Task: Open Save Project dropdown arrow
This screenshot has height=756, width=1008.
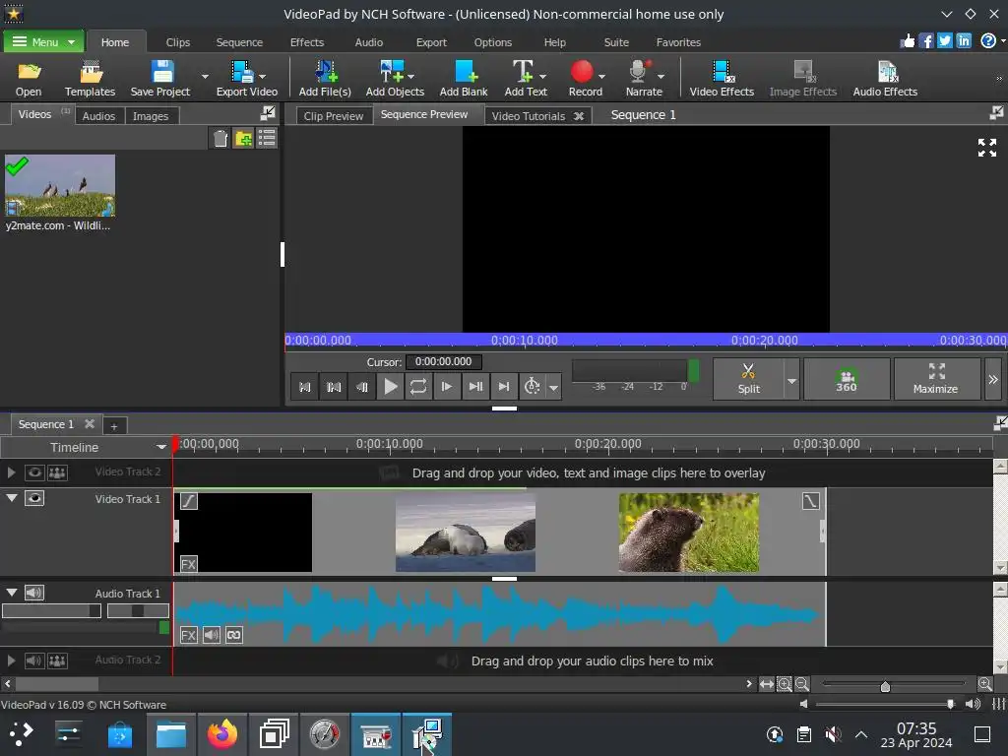Action: tap(205, 77)
